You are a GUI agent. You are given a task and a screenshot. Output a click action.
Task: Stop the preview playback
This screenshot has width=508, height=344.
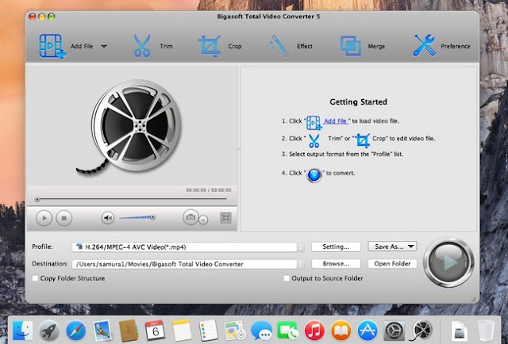(x=64, y=218)
